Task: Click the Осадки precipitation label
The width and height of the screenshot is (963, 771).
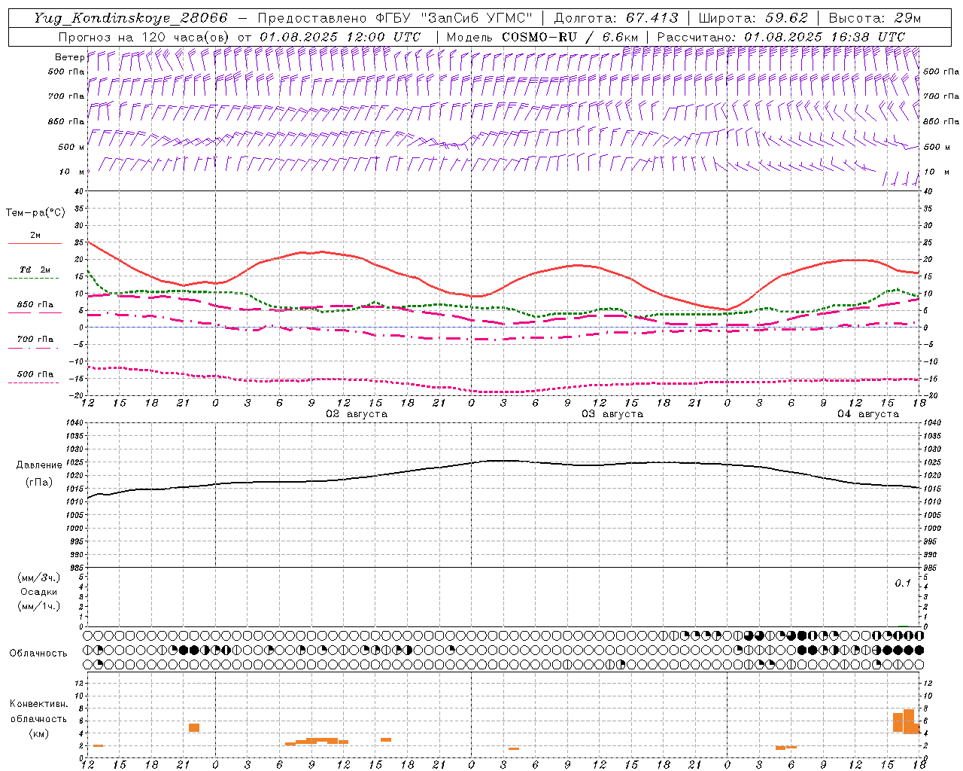Action: pos(39,592)
